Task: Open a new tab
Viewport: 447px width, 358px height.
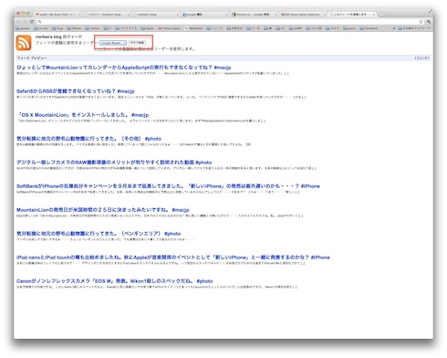Action: (x=381, y=15)
